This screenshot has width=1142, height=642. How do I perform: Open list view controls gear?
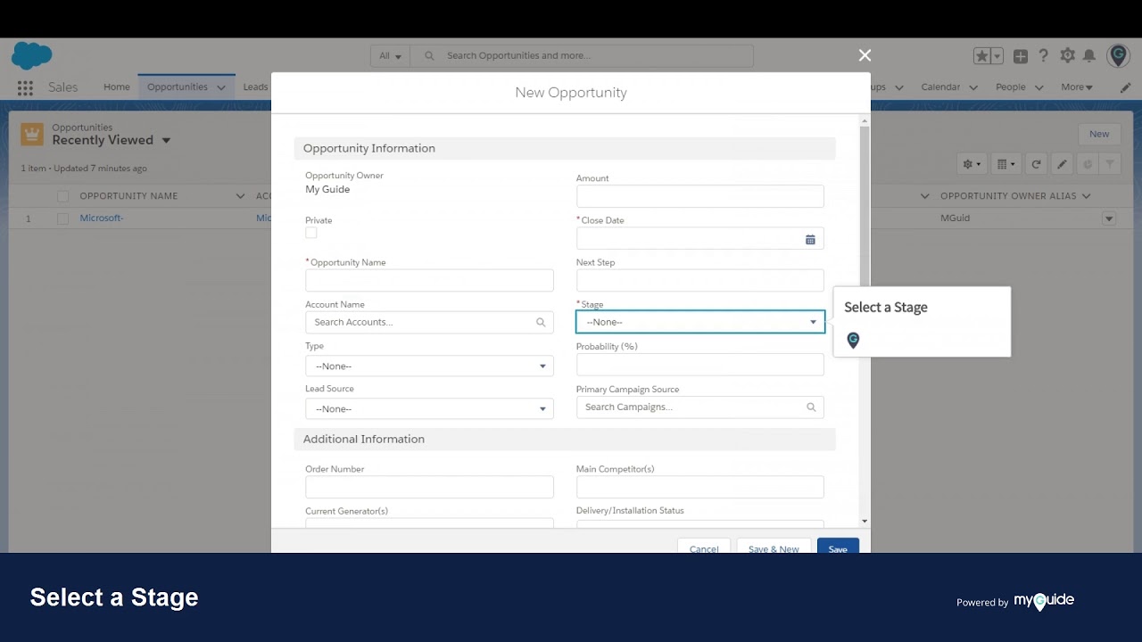coord(971,164)
